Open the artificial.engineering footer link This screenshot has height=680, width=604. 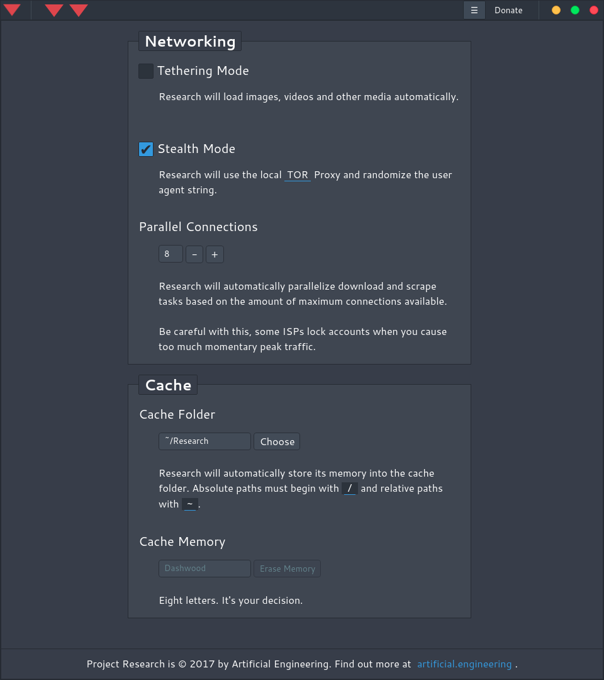(x=464, y=664)
